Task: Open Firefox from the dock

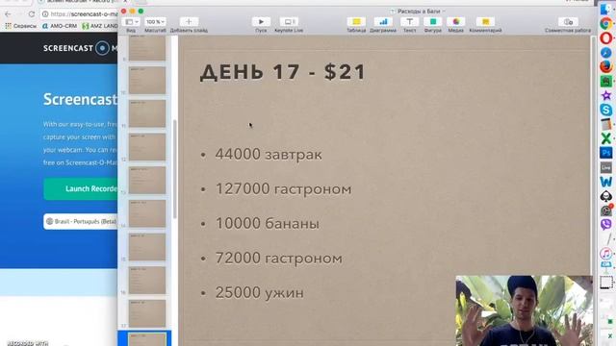Action: point(605,66)
